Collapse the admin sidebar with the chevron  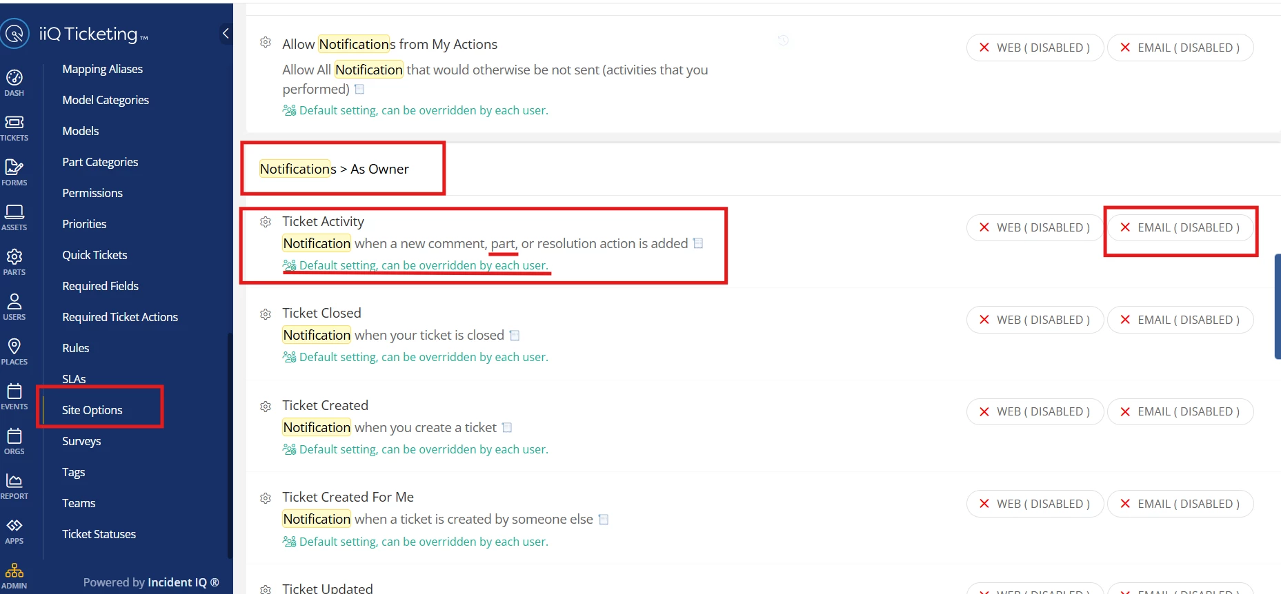(226, 33)
